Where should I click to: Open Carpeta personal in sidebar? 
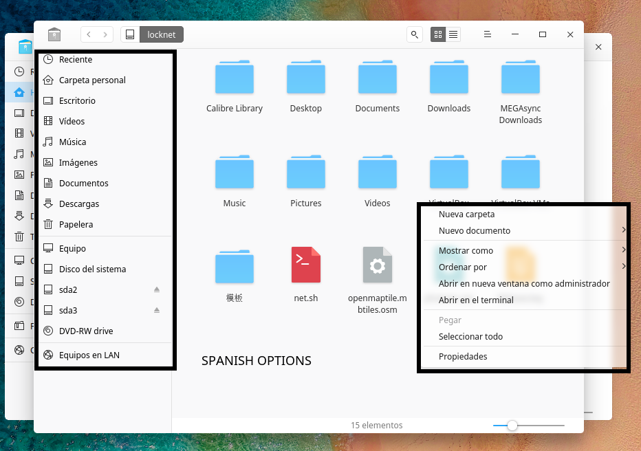(x=105, y=80)
